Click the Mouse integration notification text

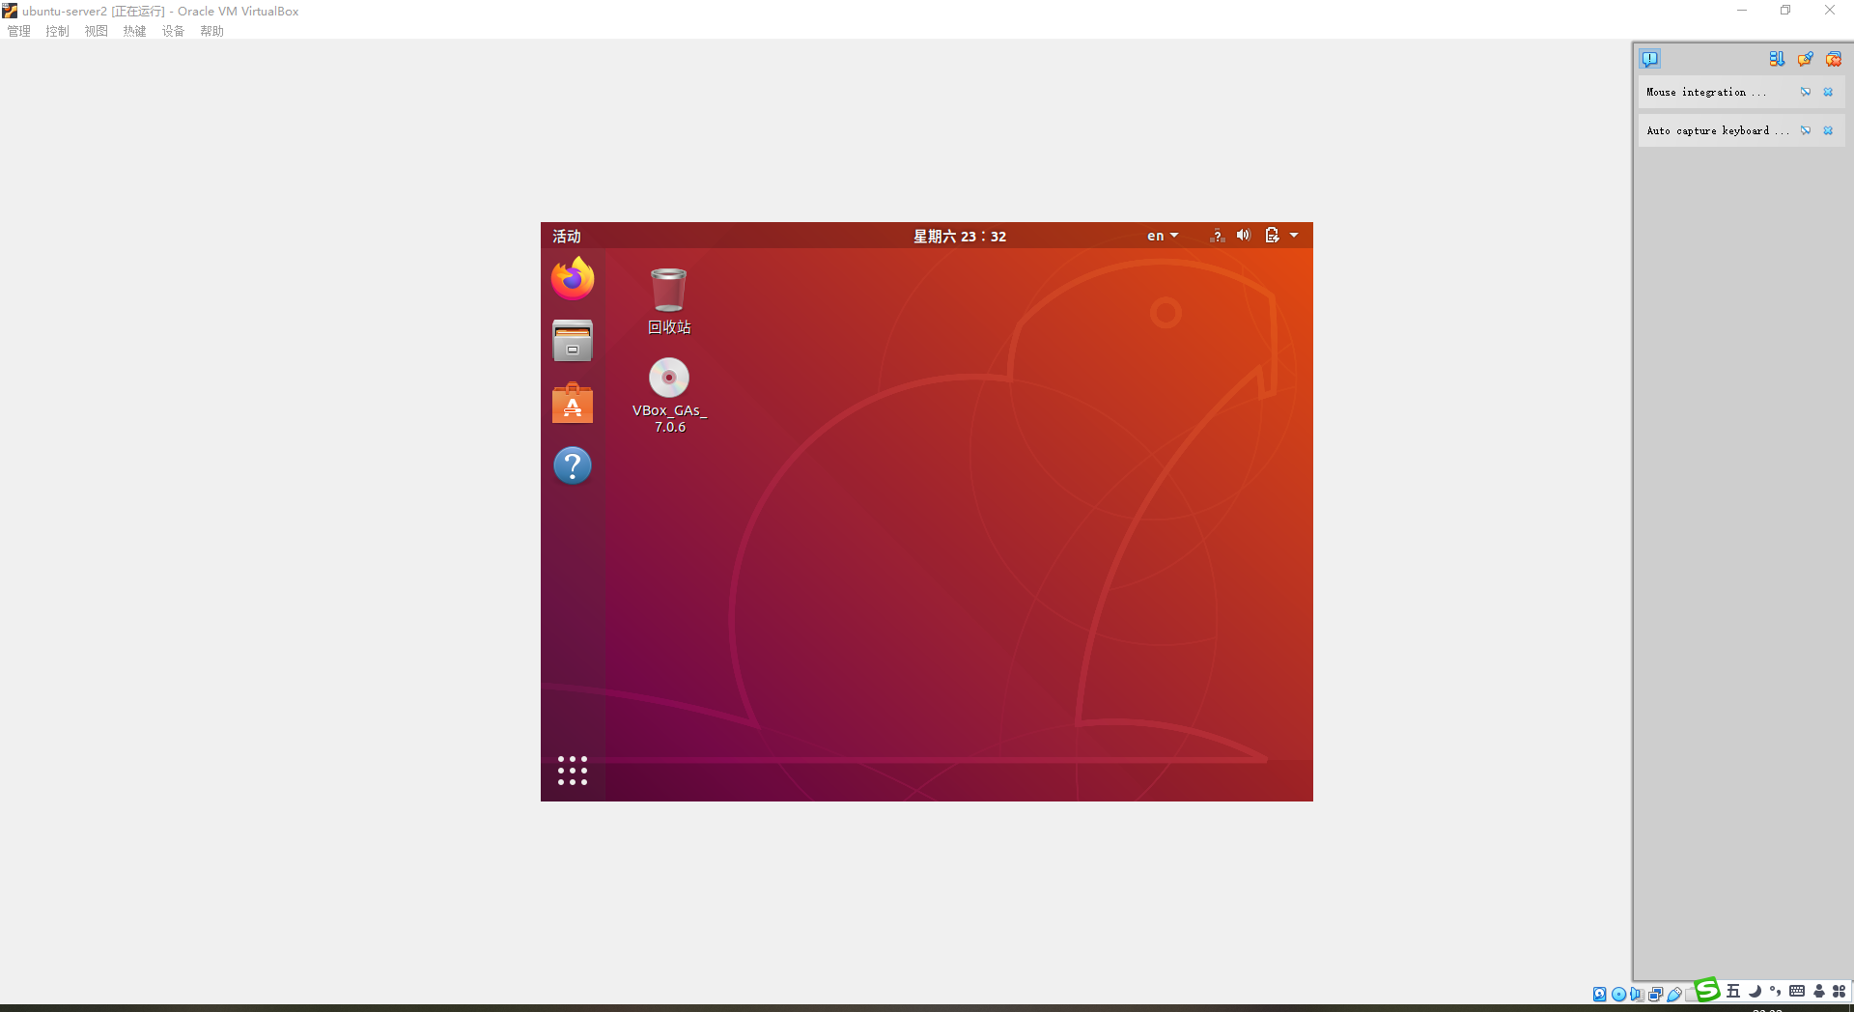(x=1705, y=93)
